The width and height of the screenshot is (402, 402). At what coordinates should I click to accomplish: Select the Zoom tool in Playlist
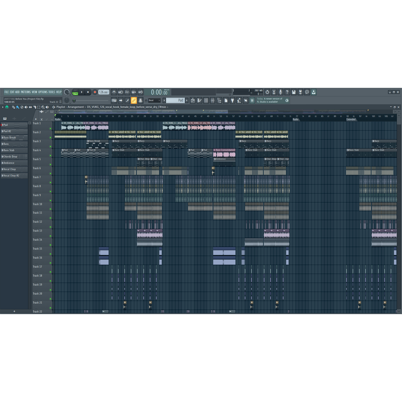point(43,107)
